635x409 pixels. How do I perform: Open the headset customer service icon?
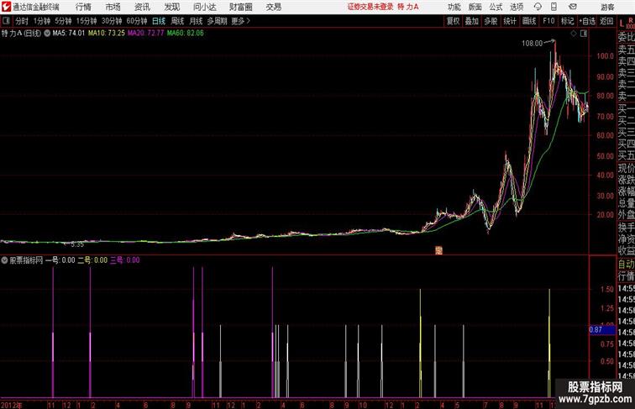(x=538, y=7)
